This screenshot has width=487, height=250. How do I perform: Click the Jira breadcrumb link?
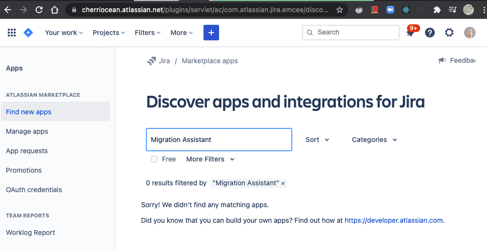point(164,61)
